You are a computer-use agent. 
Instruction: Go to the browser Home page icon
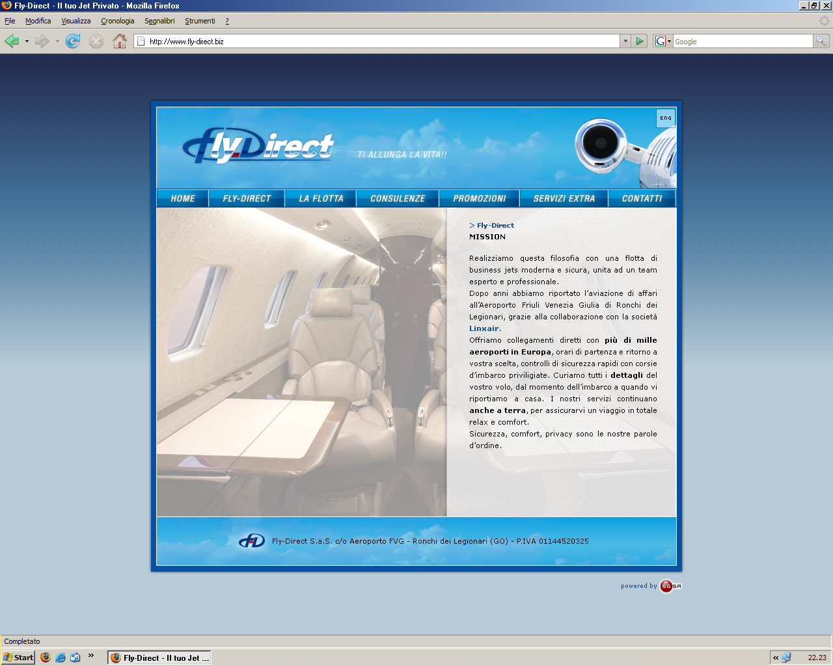point(120,42)
